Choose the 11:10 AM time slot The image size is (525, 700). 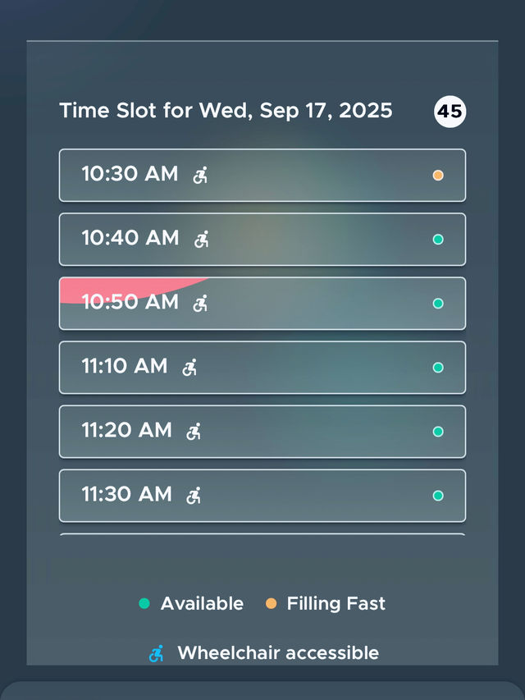pyautogui.click(x=262, y=367)
